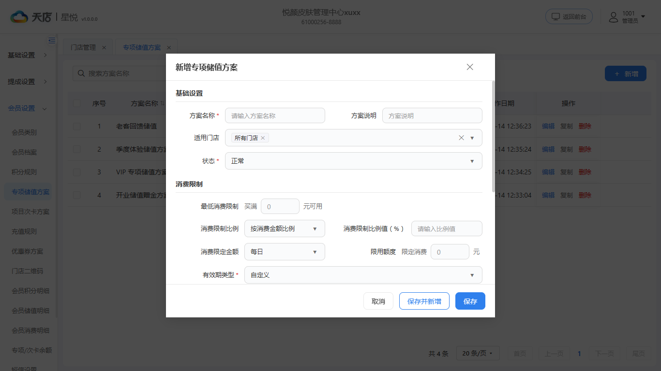Click the 消费限制比例值 input field
The width and height of the screenshot is (661, 371).
(x=447, y=228)
